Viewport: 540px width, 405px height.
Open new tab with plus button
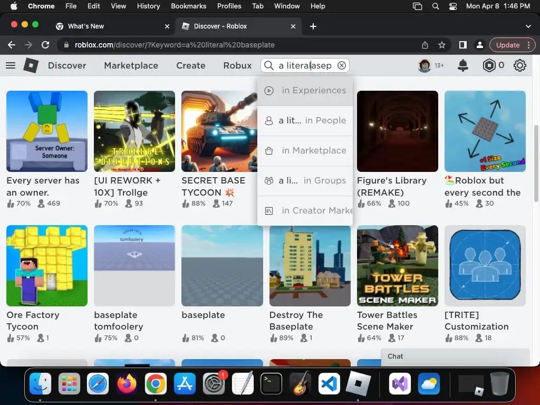click(x=313, y=26)
